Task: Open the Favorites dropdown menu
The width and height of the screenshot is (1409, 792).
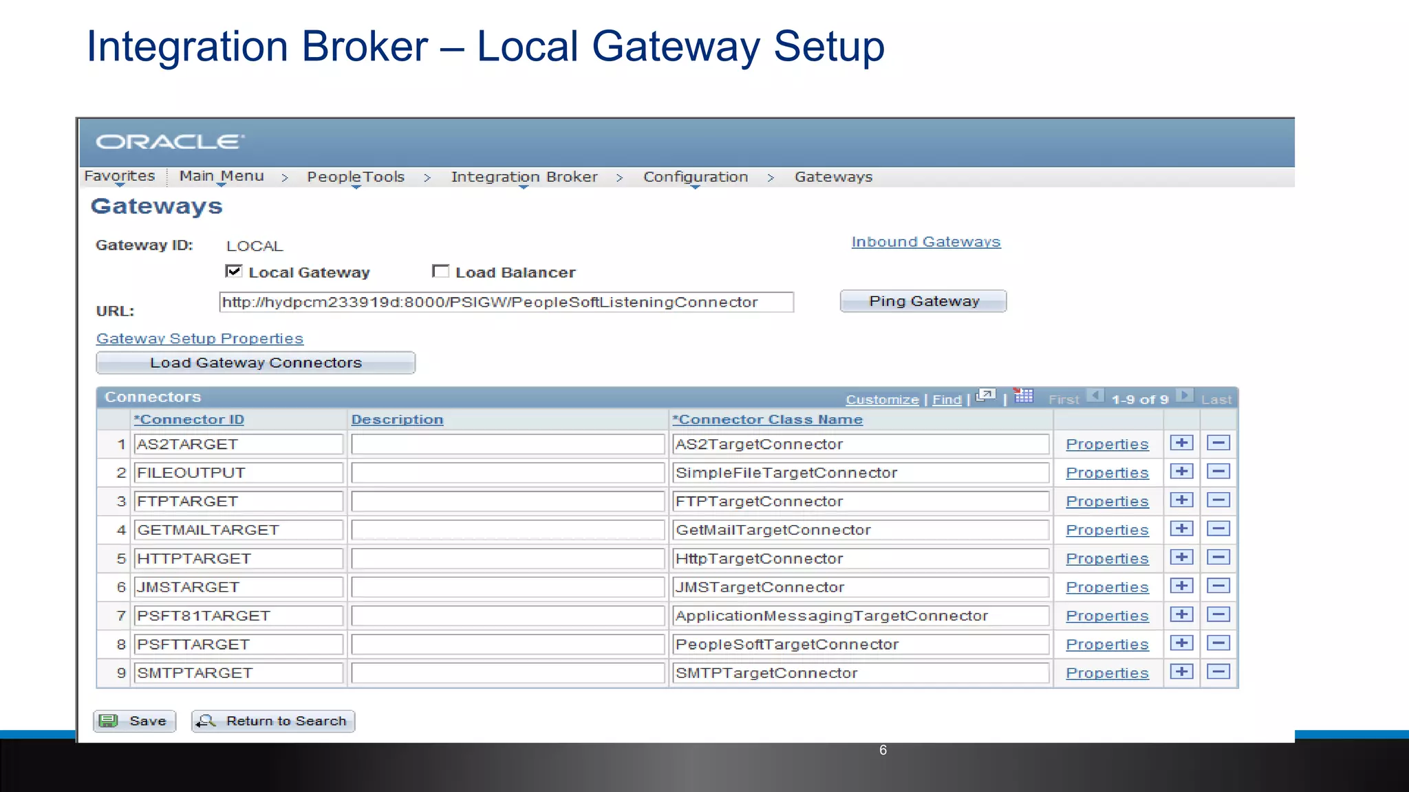Action: coord(120,177)
